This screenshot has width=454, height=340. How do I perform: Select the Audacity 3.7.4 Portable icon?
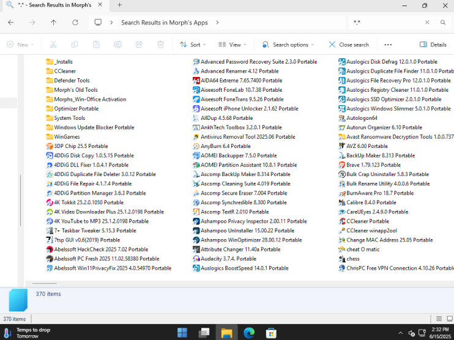pos(196,259)
